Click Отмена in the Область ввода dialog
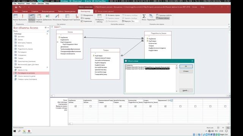Viewport: 243px width, 136px height. (186, 71)
